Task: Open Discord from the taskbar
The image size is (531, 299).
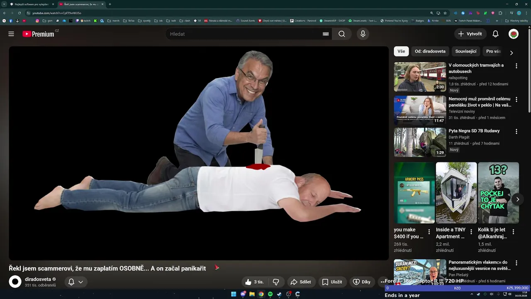Action: click(x=243, y=294)
